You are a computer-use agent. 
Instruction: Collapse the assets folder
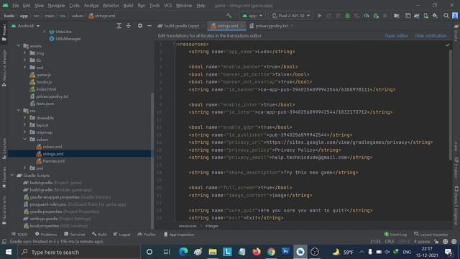[19, 46]
